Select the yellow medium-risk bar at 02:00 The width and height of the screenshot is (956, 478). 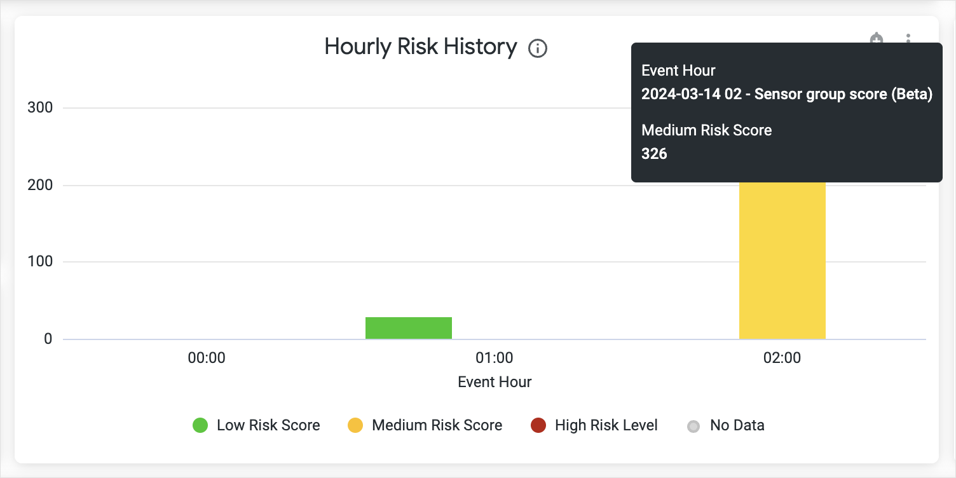782,261
